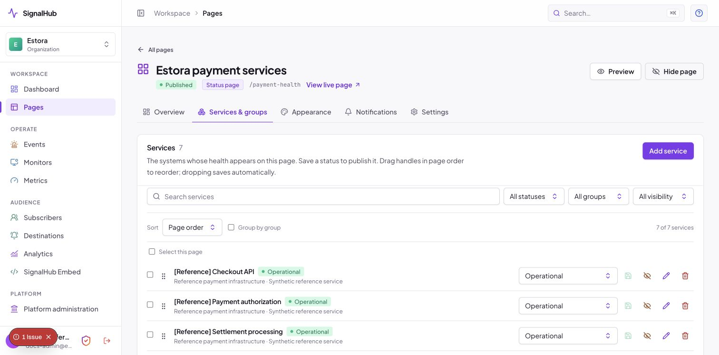Edit the Settlement processing service
Viewport: 719px width, 355px height.
click(x=666, y=336)
